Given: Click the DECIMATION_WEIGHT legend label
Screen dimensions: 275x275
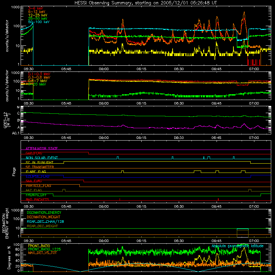Looking at the screenshot, I should tap(44, 217).
